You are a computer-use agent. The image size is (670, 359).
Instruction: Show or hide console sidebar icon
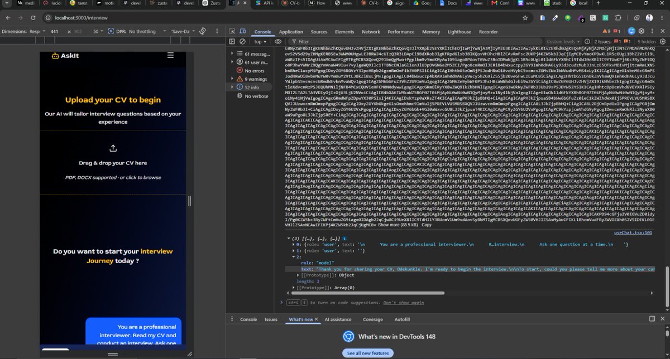point(232,41)
